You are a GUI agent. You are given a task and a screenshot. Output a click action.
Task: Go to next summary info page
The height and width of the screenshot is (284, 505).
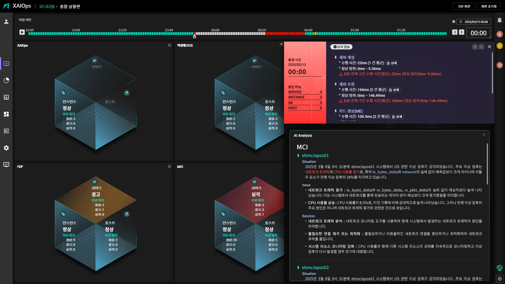(x=481, y=47)
